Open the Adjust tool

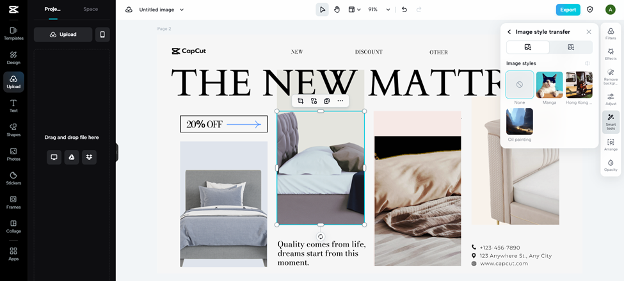611,99
